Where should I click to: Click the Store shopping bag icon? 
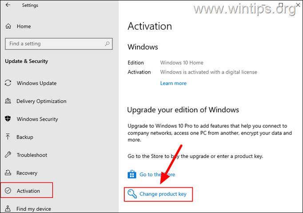(132, 174)
